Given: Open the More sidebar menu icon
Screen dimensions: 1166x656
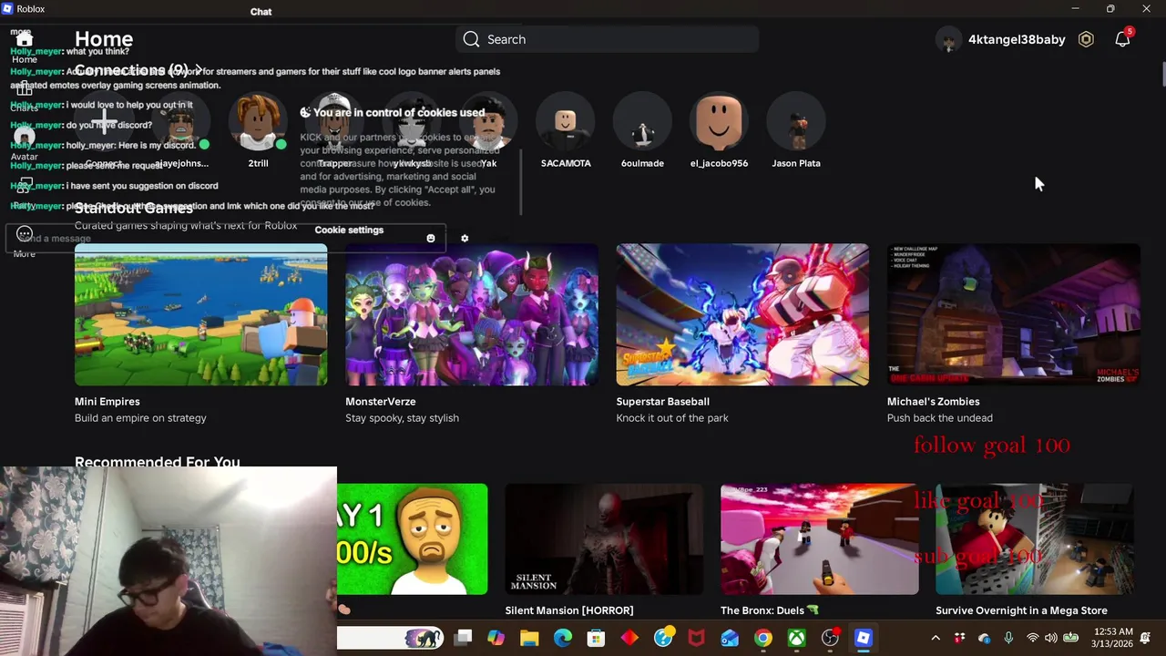Looking at the screenshot, I should coord(25,233).
